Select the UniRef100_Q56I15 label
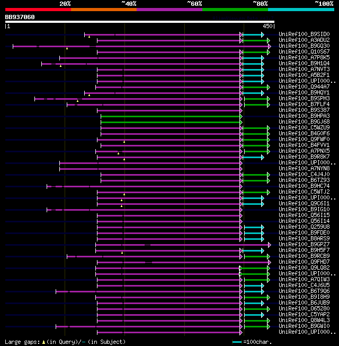Screen dimensions: 339x346 point(304,215)
